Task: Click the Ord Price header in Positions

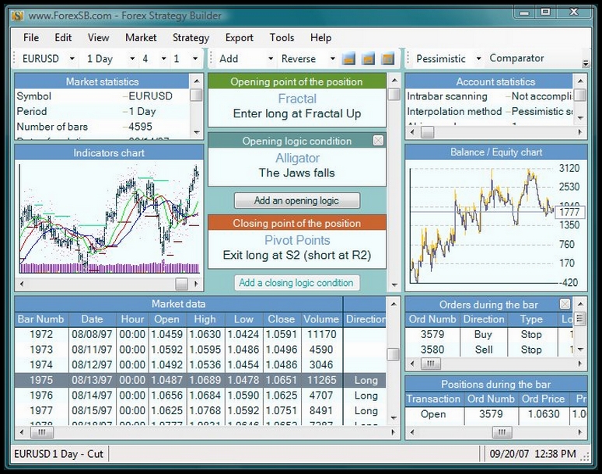Action: [x=543, y=399]
